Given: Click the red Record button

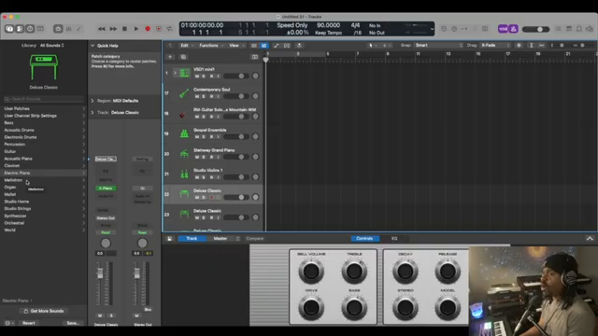Looking at the screenshot, I should point(148,29).
